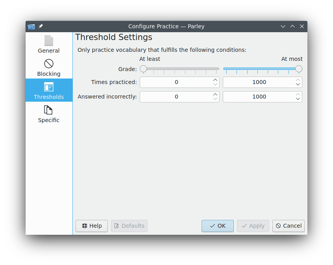Click the maximum Answered incorrectly input field
This screenshot has height=265, width=333.
[259, 97]
